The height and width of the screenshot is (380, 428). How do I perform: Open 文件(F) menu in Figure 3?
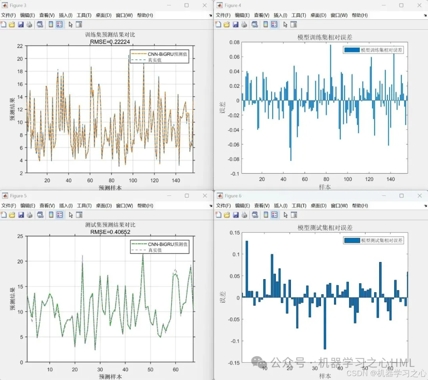point(8,15)
